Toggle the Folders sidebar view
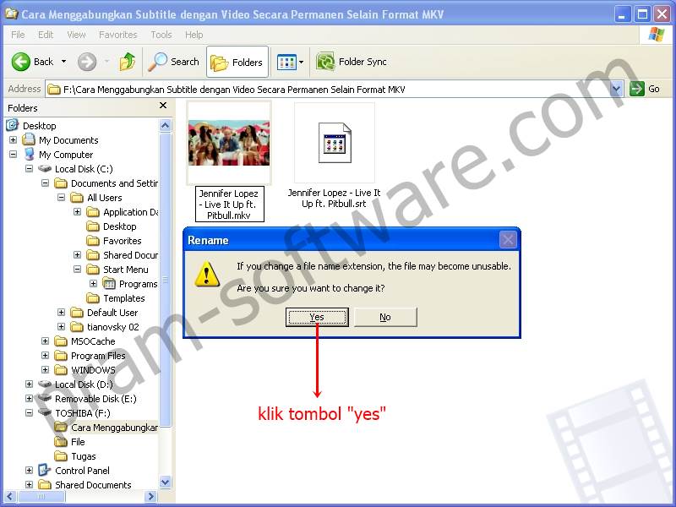Image resolution: width=676 pixels, height=507 pixels. [x=237, y=62]
